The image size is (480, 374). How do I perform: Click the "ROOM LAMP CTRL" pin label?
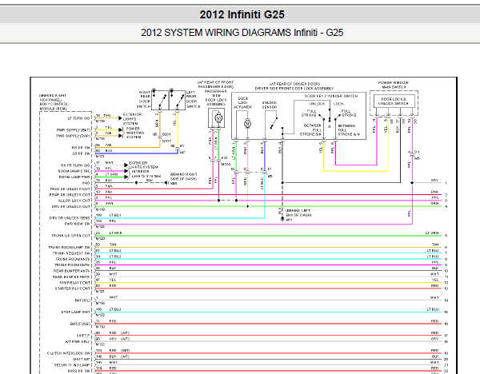tap(74, 171)
